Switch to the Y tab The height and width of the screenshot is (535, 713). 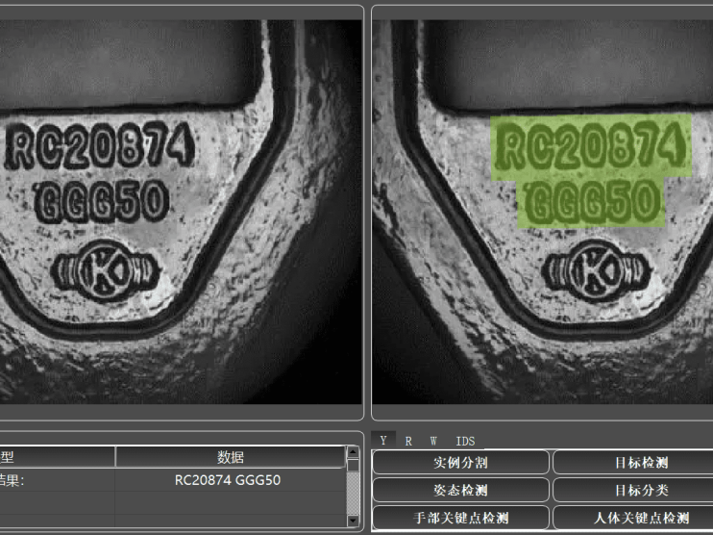pos(383,441)
